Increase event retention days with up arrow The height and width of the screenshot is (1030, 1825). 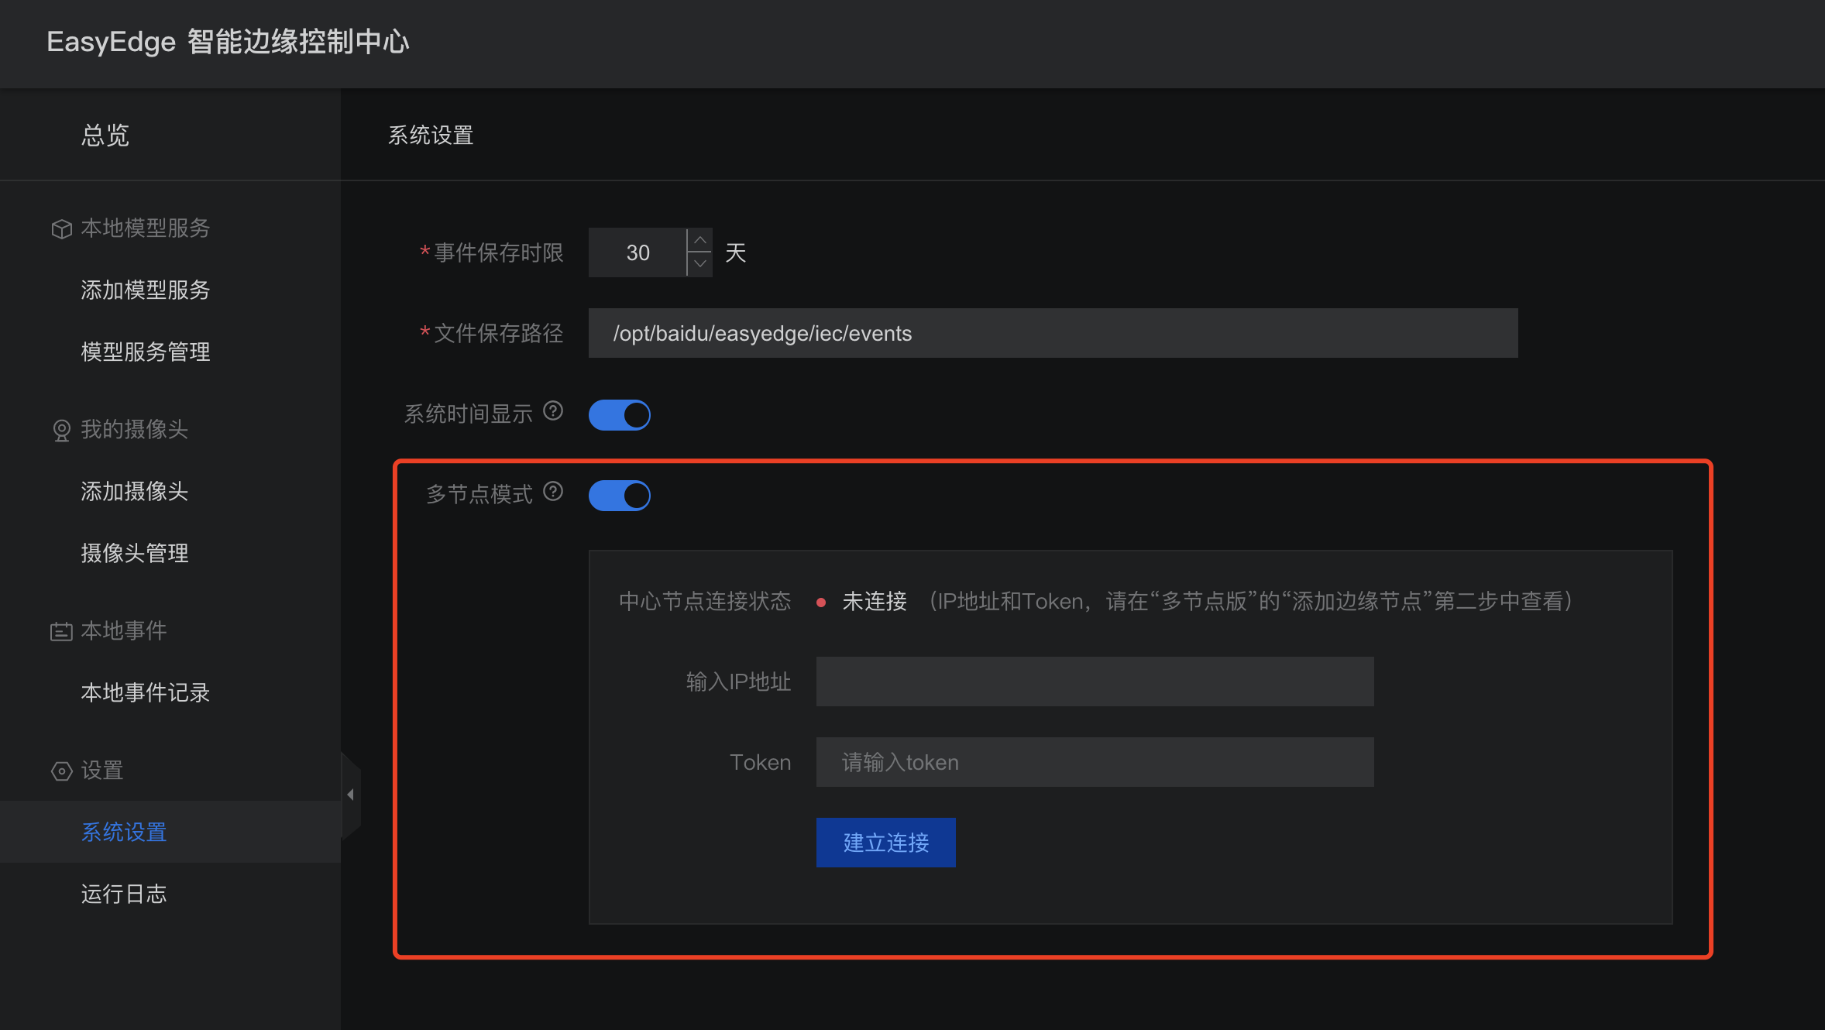pyautogui.click(x=699, y=241)
